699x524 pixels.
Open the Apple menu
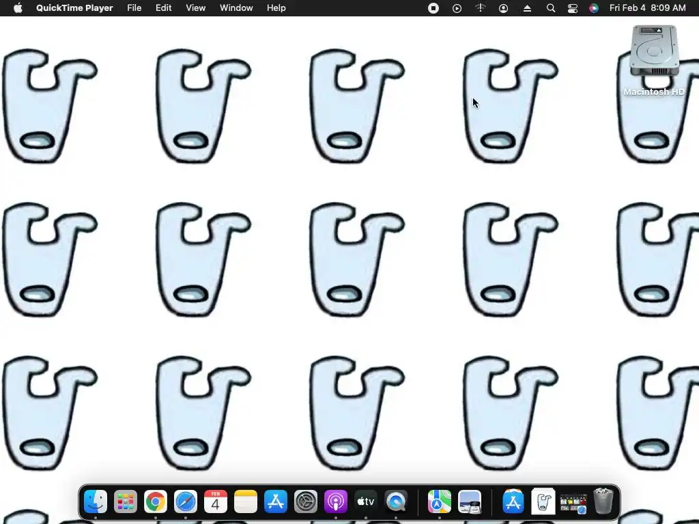tap(18, 8)
